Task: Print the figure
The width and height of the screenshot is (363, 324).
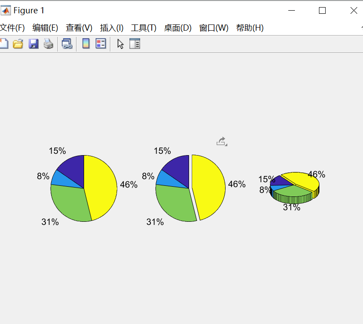Action: tap(48, 44)
